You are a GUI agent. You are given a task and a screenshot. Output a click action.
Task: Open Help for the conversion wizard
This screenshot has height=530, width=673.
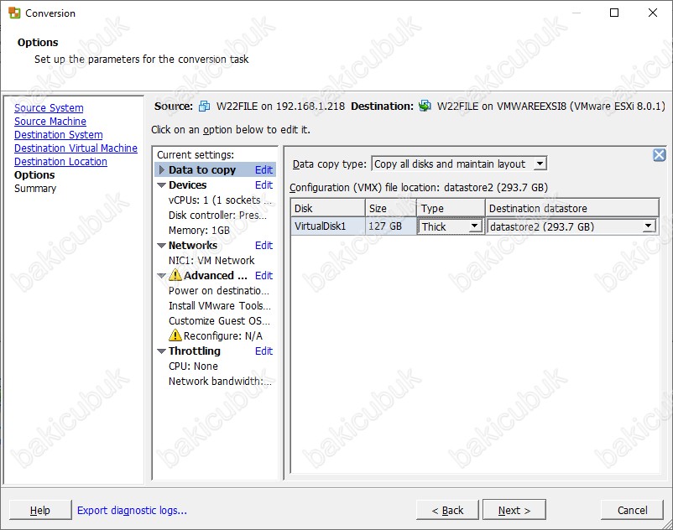tap(40, 510)
